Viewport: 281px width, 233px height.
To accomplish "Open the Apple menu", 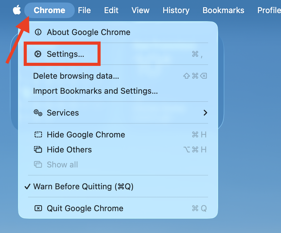I will (x=17, y=10).
